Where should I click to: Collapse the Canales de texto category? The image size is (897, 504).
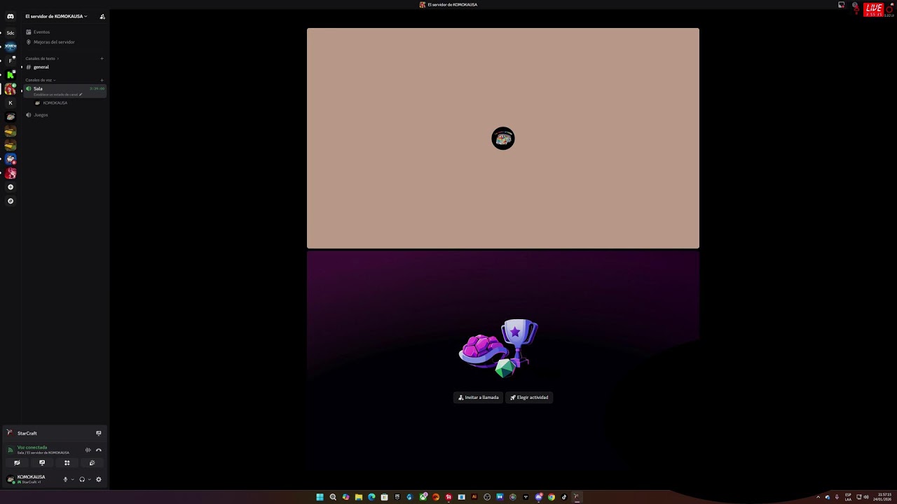click(x=42, y=59)
